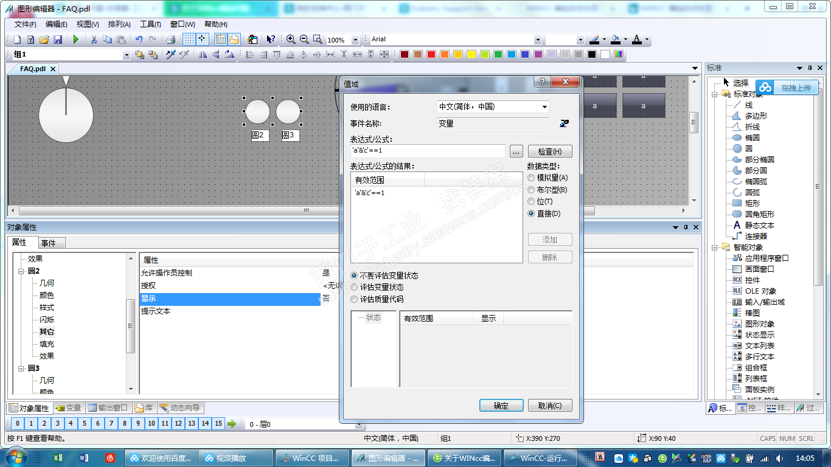This screenshot has height=467, width=831.
Task: Select the Static Text tool
Action: point(753,225)
